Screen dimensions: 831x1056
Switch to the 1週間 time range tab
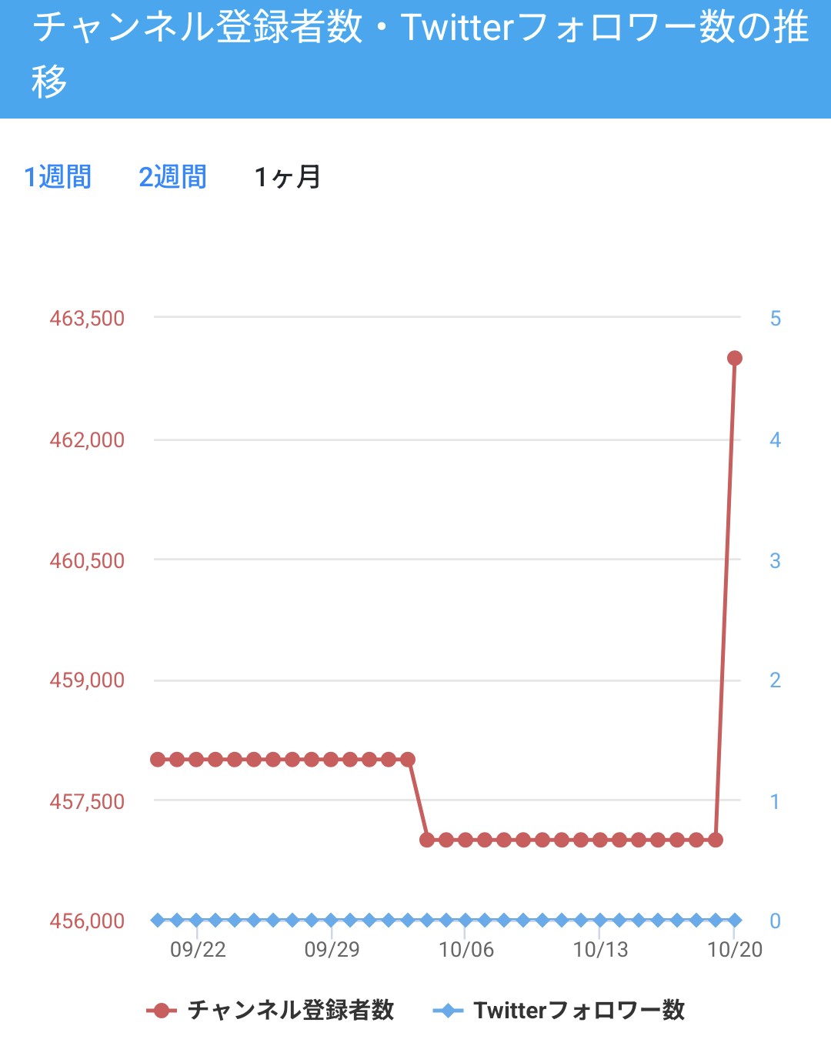click(58, 177)
